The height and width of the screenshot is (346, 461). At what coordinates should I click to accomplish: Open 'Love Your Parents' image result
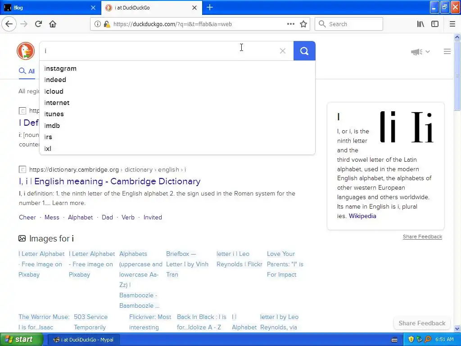tap(285, 264)
